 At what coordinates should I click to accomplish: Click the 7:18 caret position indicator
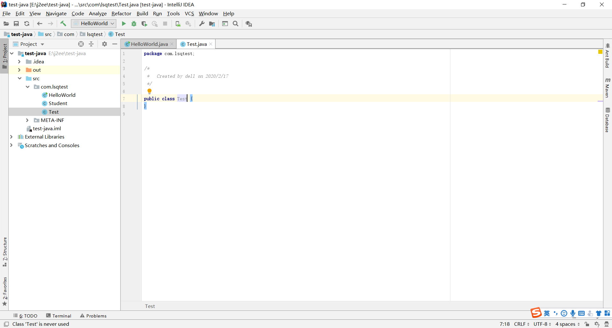point(505,324)
